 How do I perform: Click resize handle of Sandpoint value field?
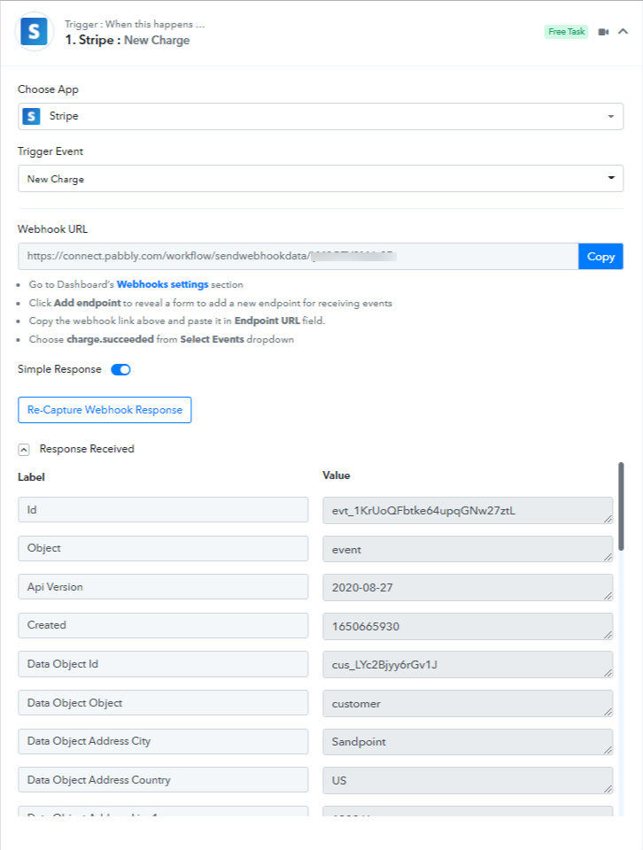coord(608,750)
